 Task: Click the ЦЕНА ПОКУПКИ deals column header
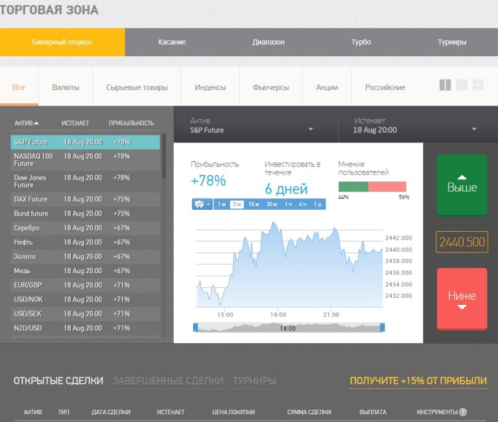[233, 412]
